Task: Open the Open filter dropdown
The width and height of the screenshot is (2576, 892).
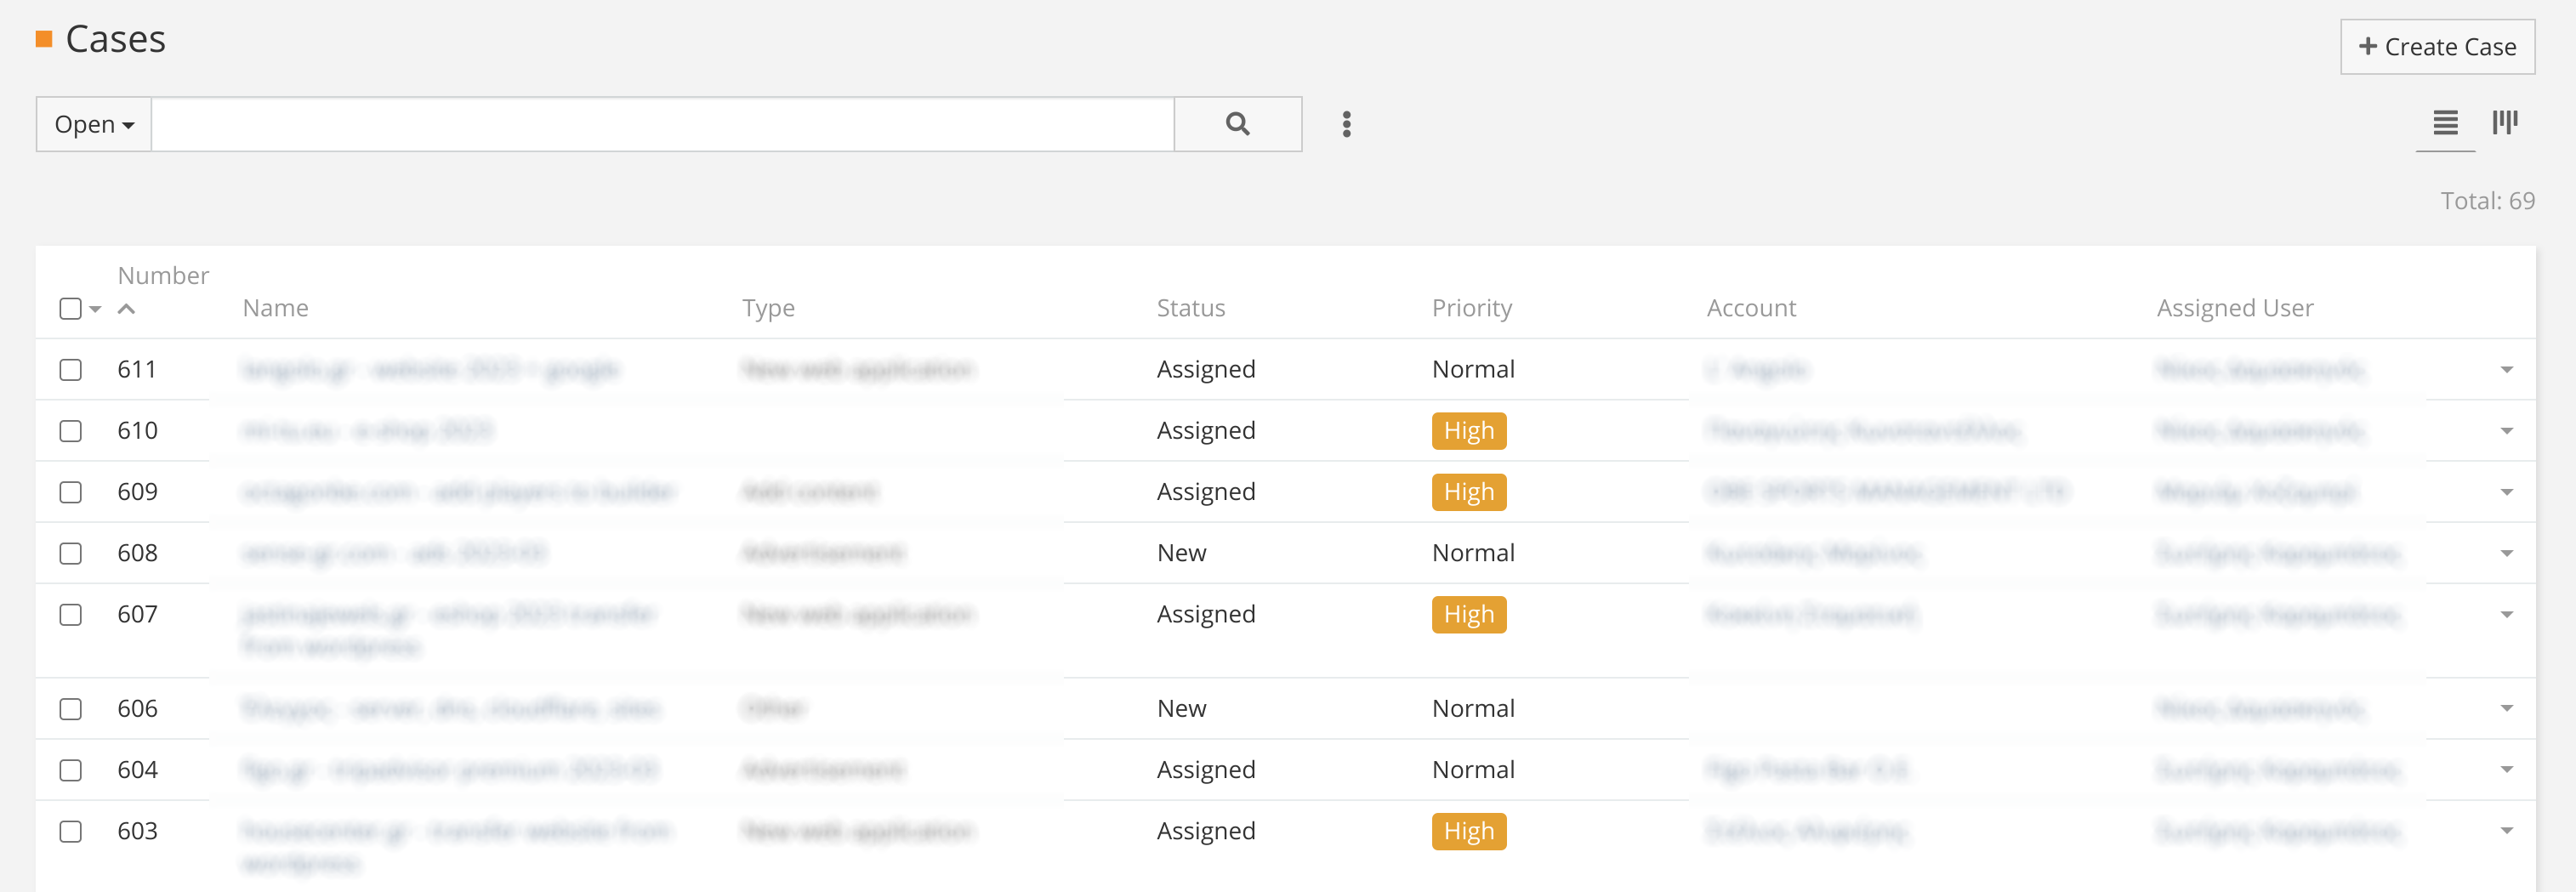Action: pos(94,124)
